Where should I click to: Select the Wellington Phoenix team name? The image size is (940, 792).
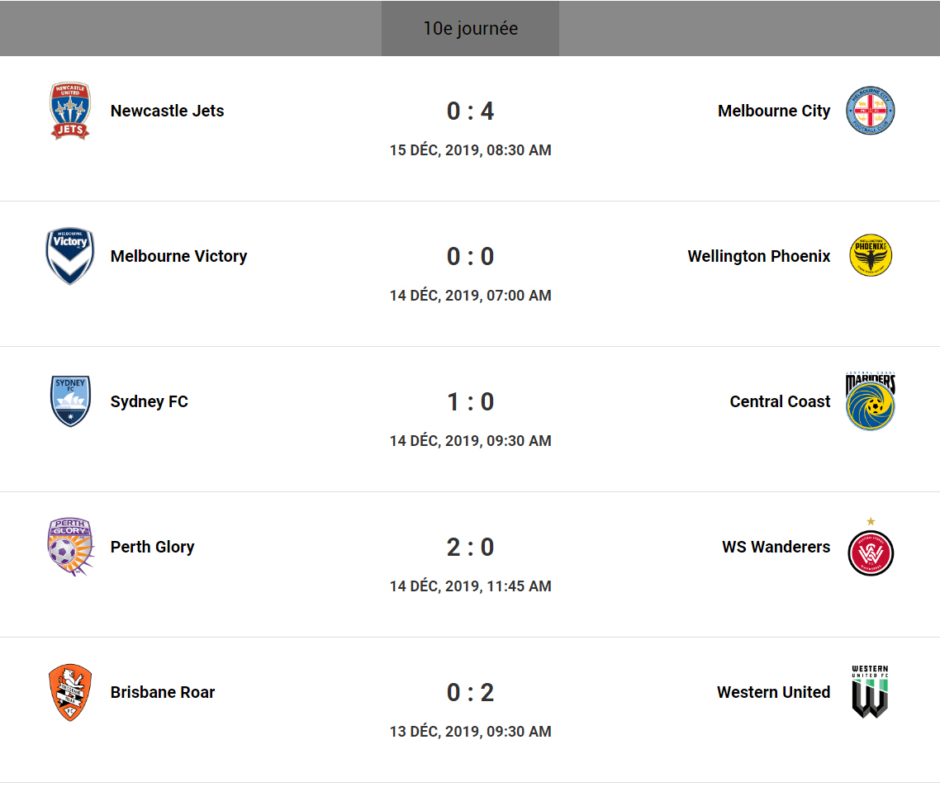coord(759,256)
